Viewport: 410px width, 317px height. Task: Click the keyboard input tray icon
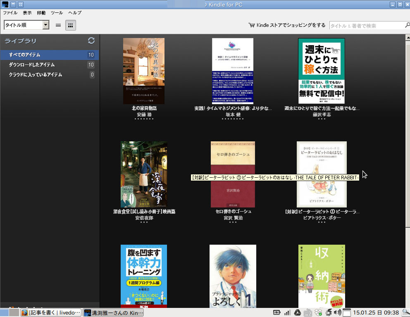[x=308, y=312]
